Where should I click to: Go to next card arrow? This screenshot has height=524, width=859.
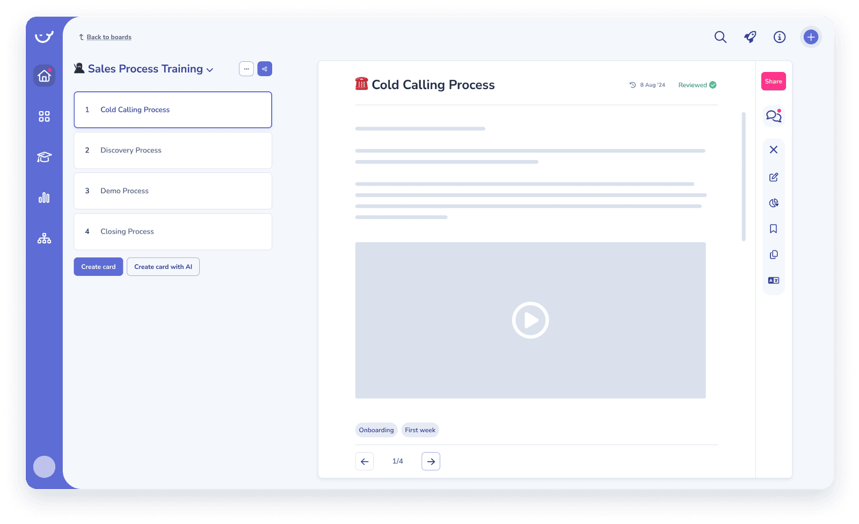[431, 461]
